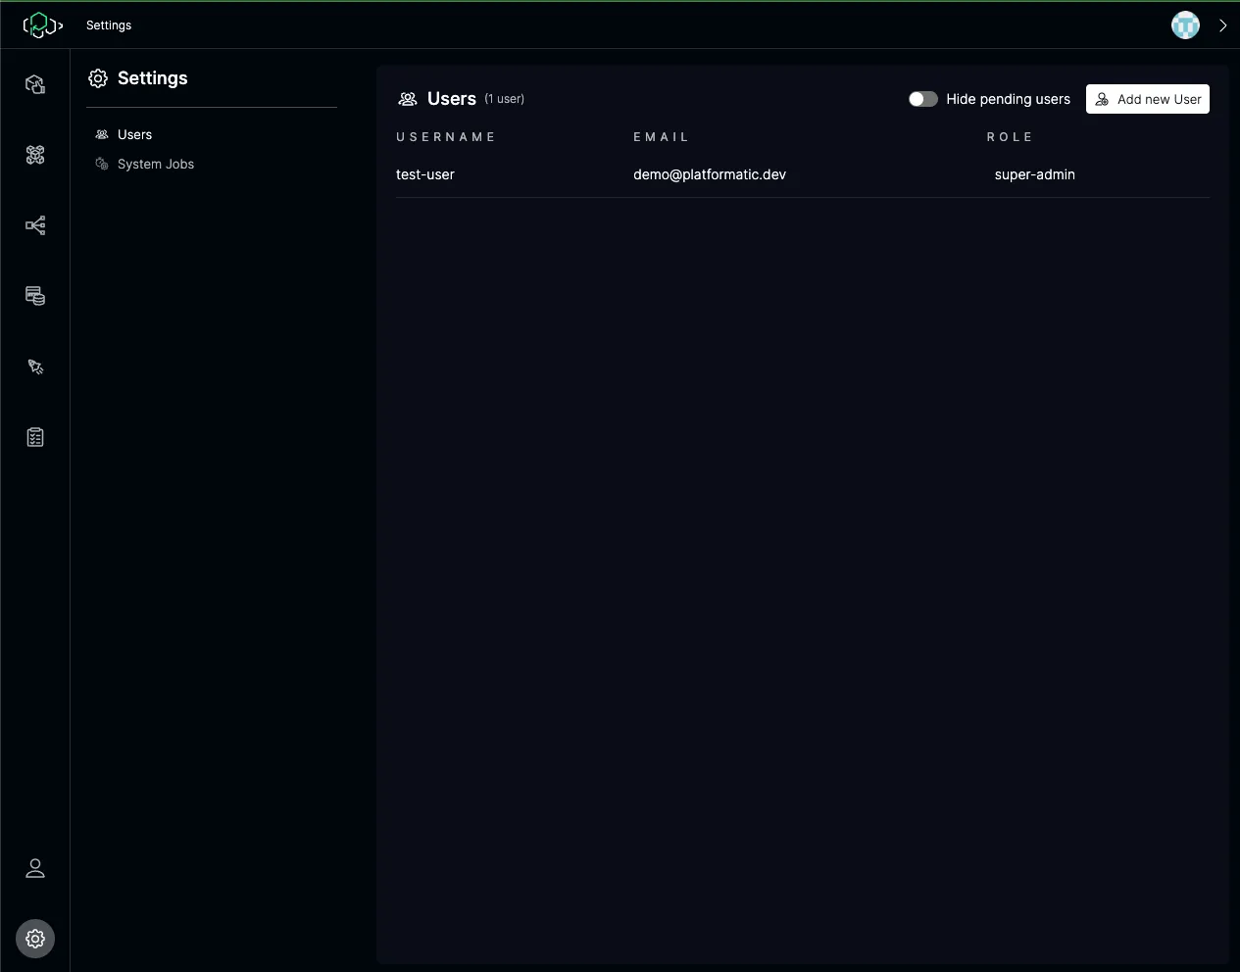Click the Settings breadcrumb in top bar

click(x=109, y=25)
